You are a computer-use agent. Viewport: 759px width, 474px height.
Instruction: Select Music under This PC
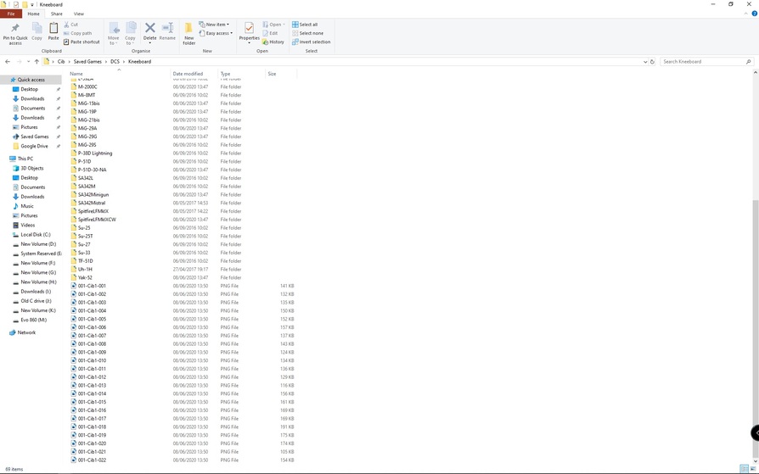[x=27, y=206]
